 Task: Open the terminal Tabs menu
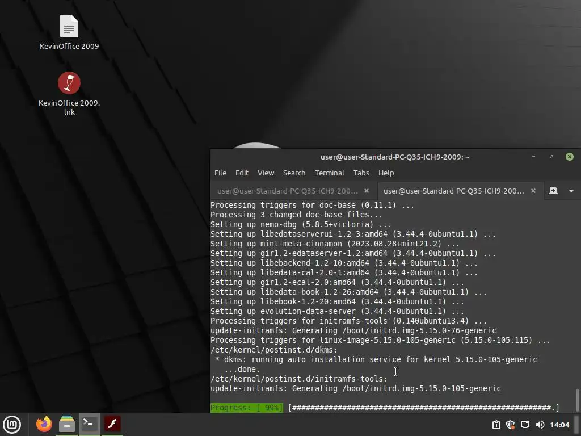point(361,173)
